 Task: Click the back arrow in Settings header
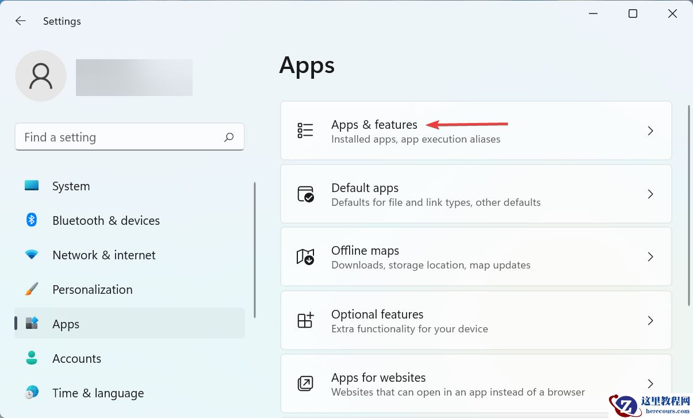21,21
